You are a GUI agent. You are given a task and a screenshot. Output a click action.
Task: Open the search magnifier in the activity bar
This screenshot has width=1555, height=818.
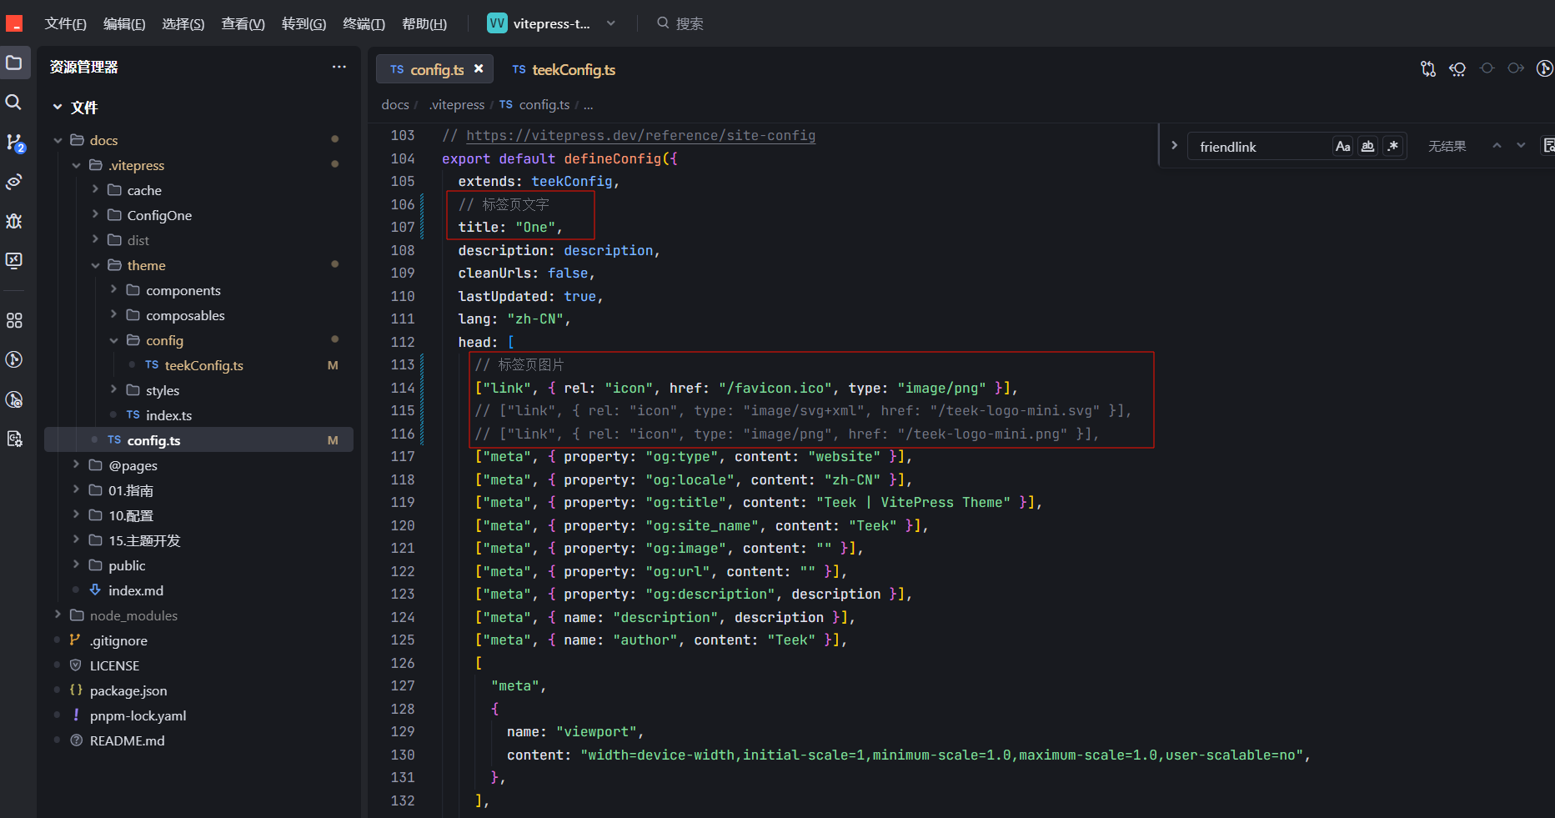pos(14,103)
